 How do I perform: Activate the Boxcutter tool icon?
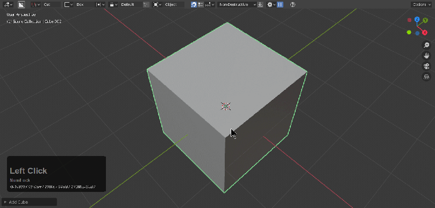pos(21,4)
